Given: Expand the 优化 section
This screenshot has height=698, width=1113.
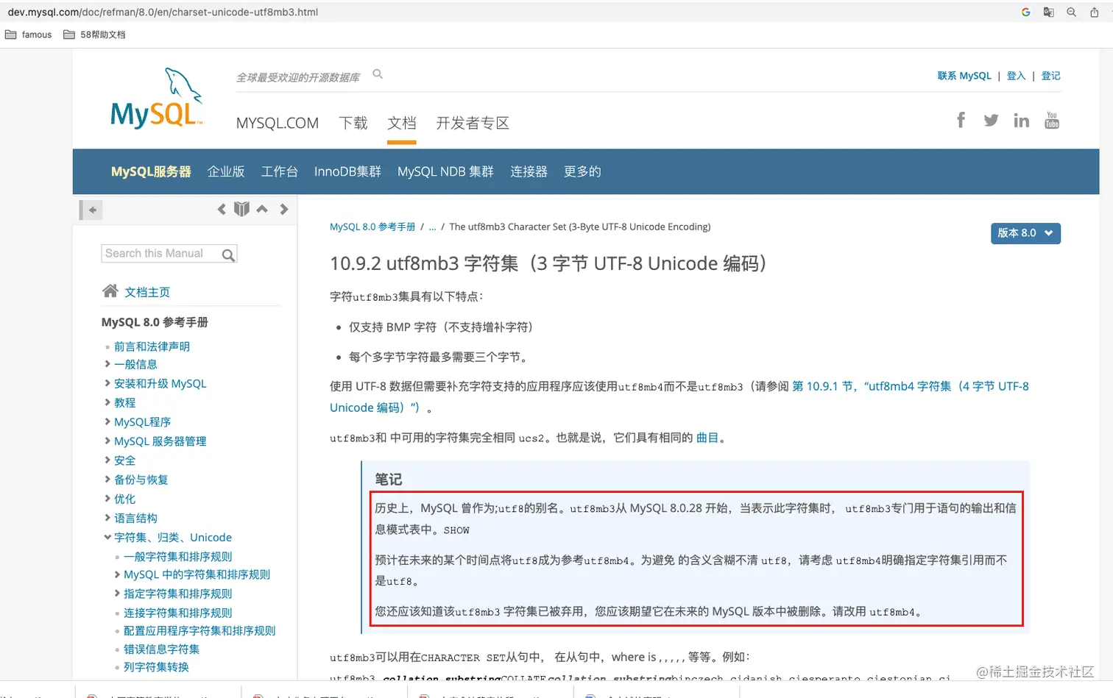Looking at the screenshot, I should [x=107, y=498].
